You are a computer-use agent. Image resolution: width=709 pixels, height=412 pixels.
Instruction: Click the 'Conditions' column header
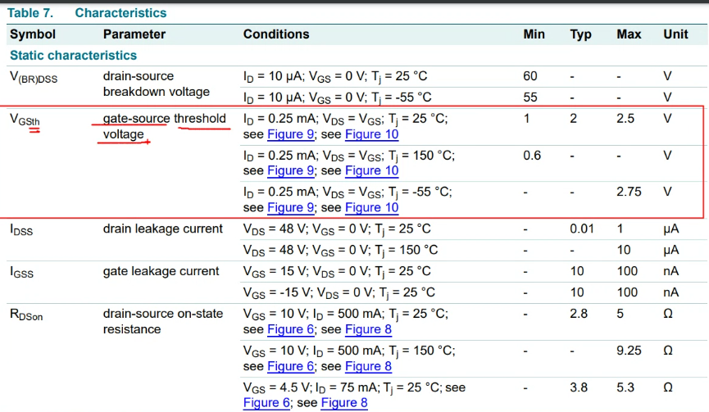(276, 34)
